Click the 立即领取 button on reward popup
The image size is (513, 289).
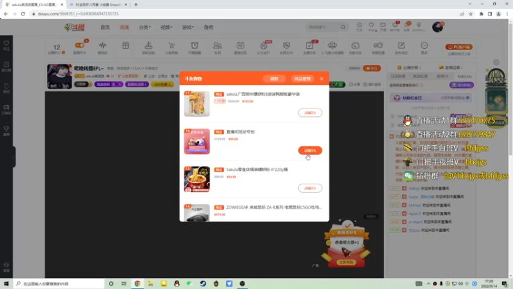tap(346, 262)
